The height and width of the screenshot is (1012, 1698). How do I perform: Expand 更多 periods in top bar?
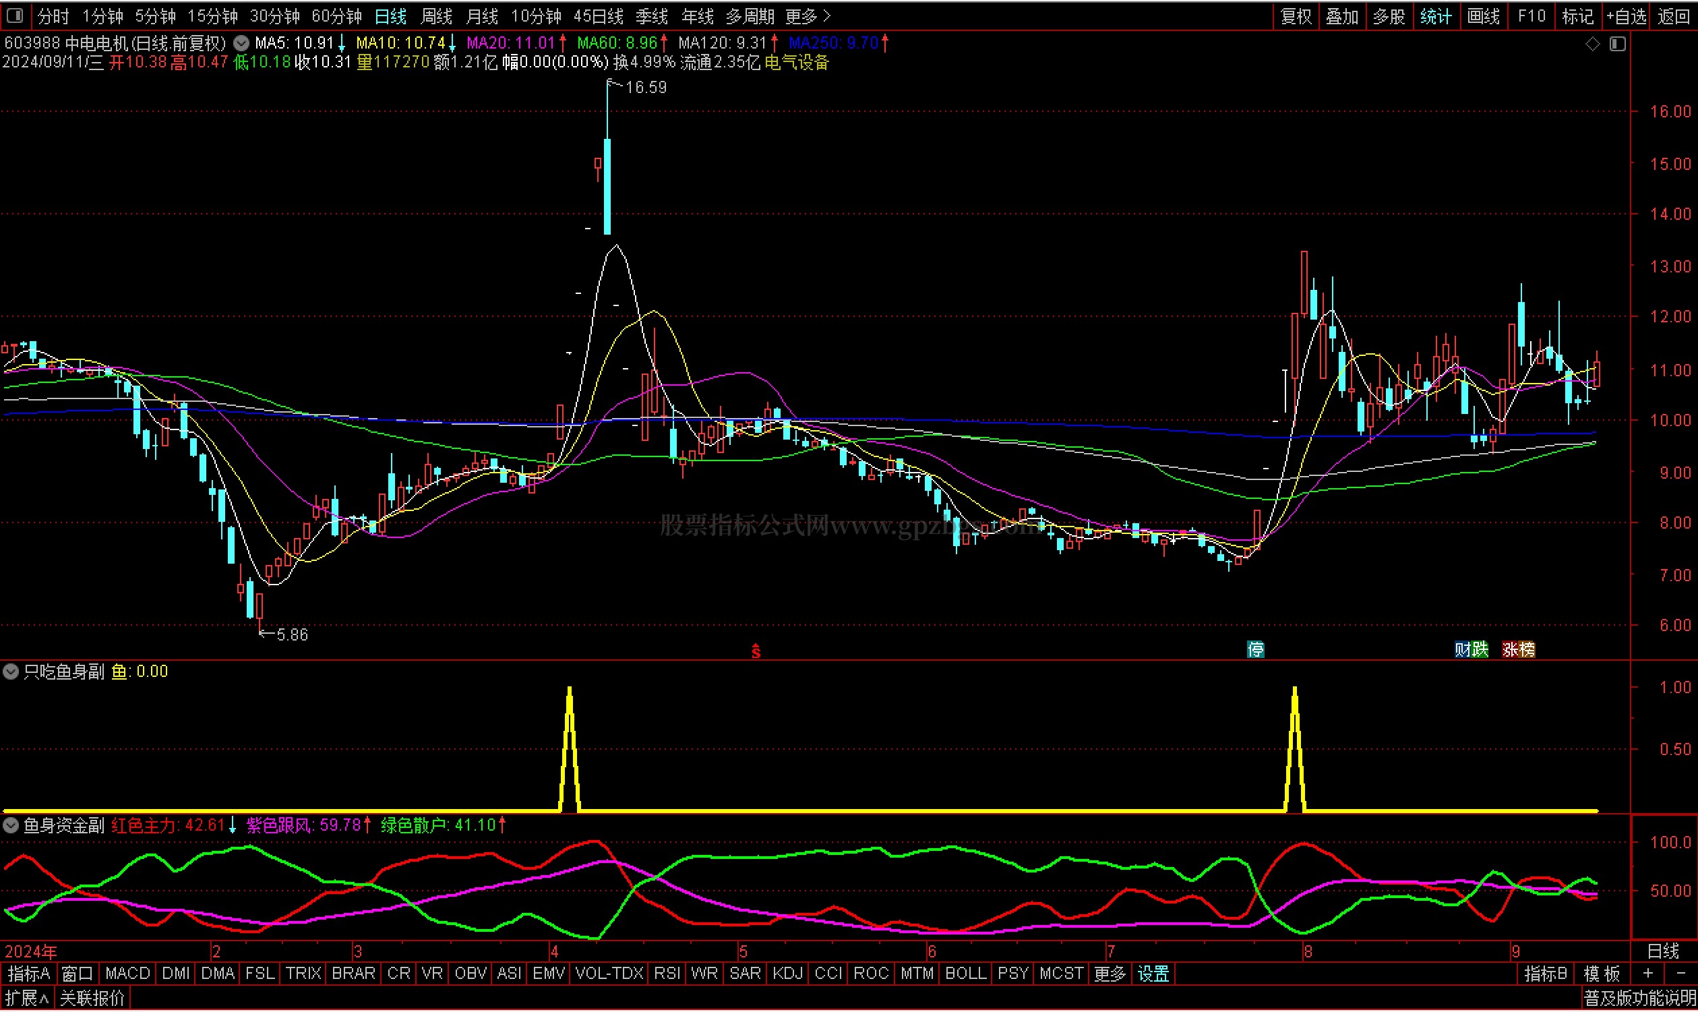tap(808, 16)
